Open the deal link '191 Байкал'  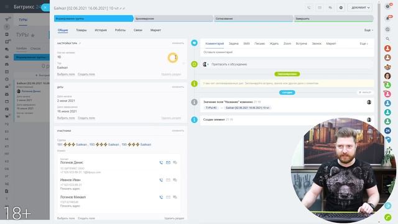click(72, 144)
